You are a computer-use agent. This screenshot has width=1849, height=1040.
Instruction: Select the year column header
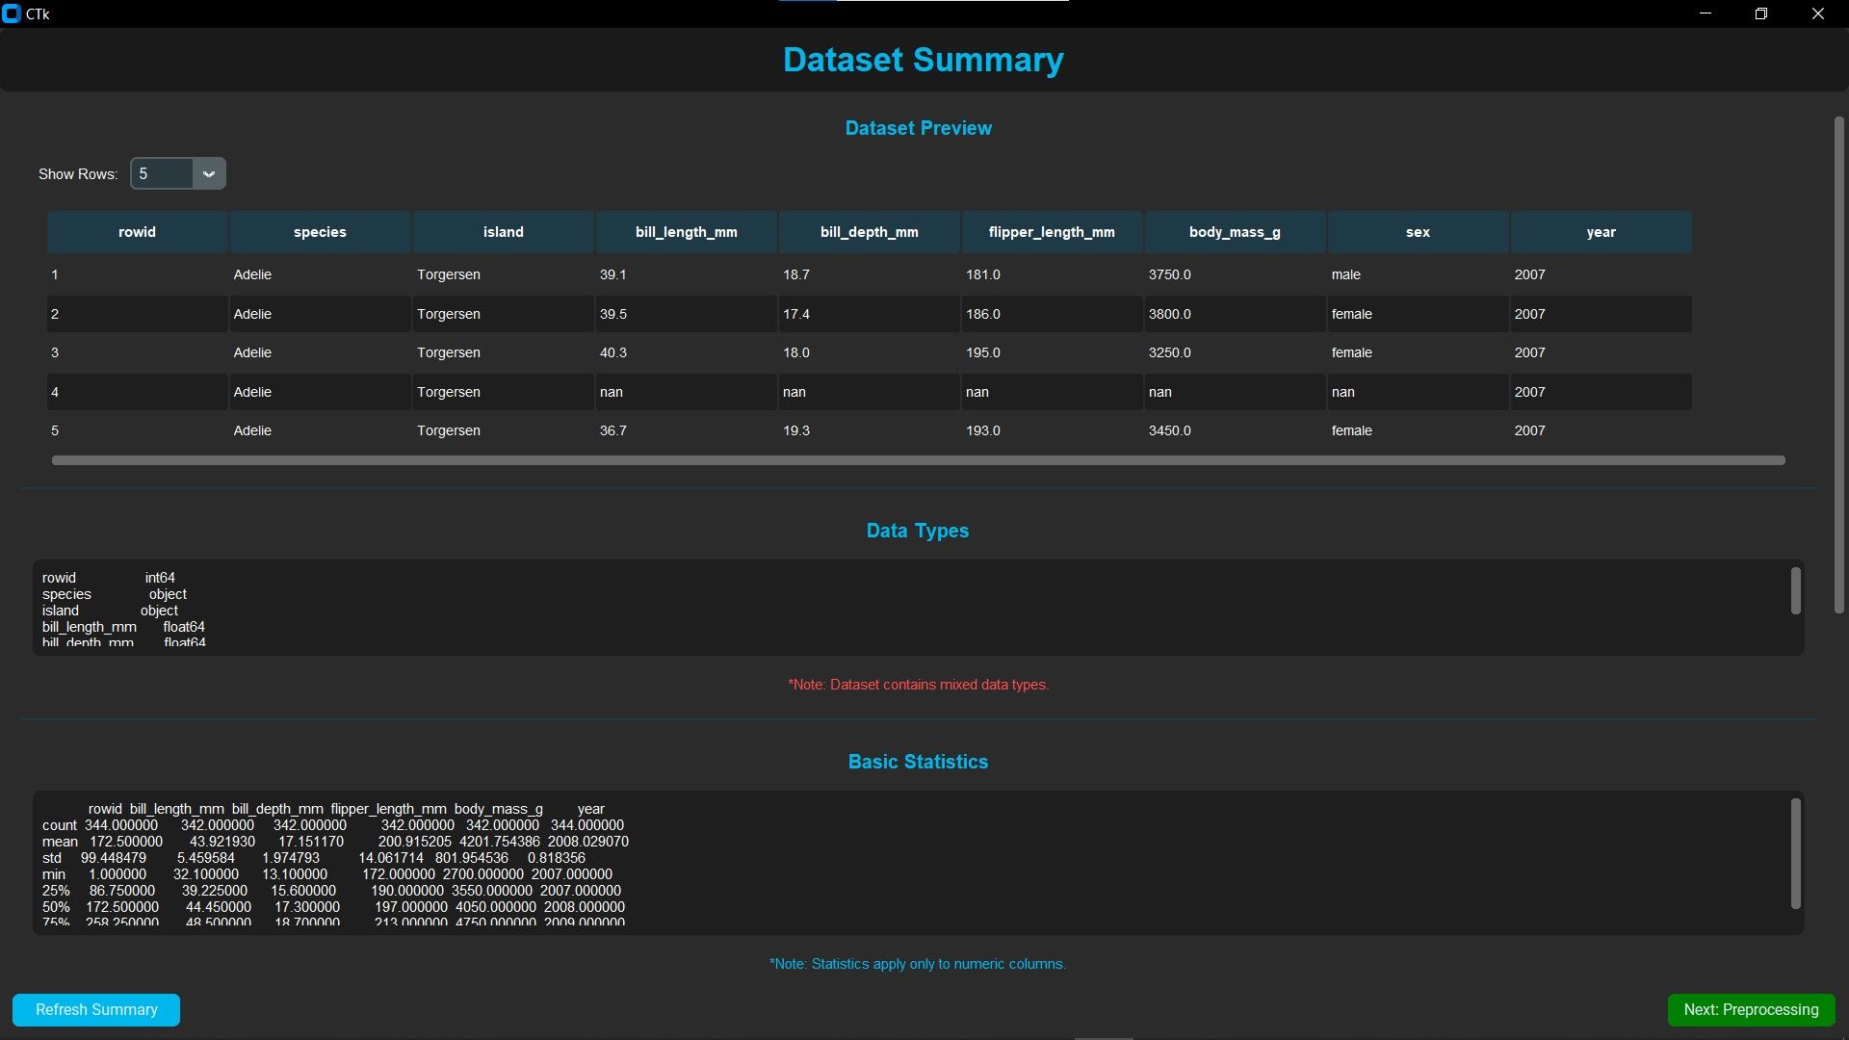pos(1601,232)
